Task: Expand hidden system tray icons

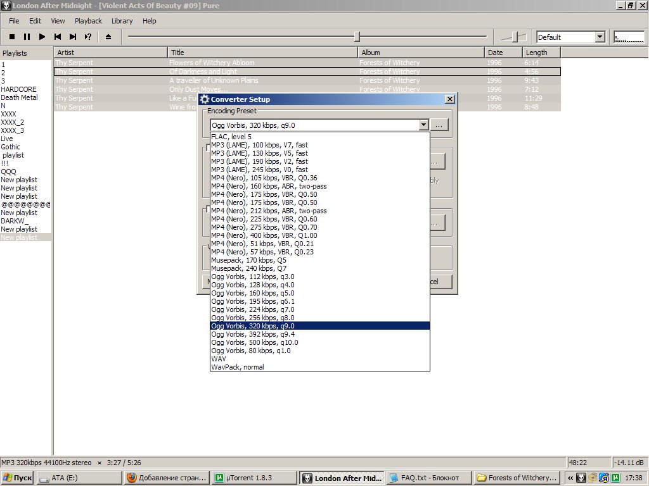Action: pyautogui.click(x=570, y=478)
